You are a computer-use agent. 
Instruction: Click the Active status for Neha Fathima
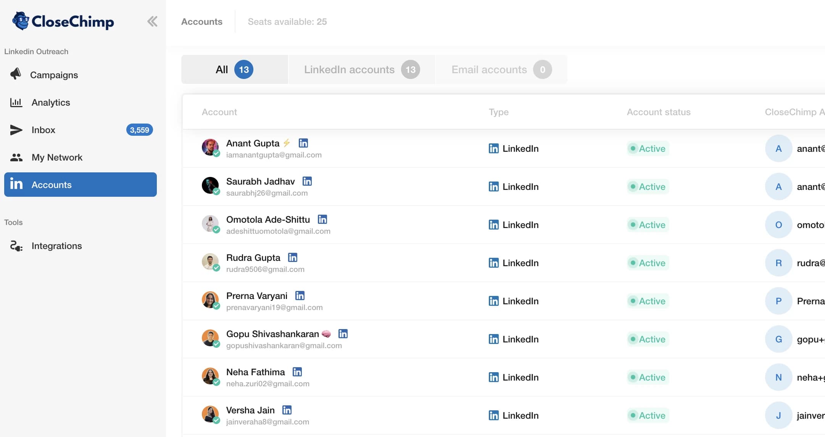tap(648, 377)
